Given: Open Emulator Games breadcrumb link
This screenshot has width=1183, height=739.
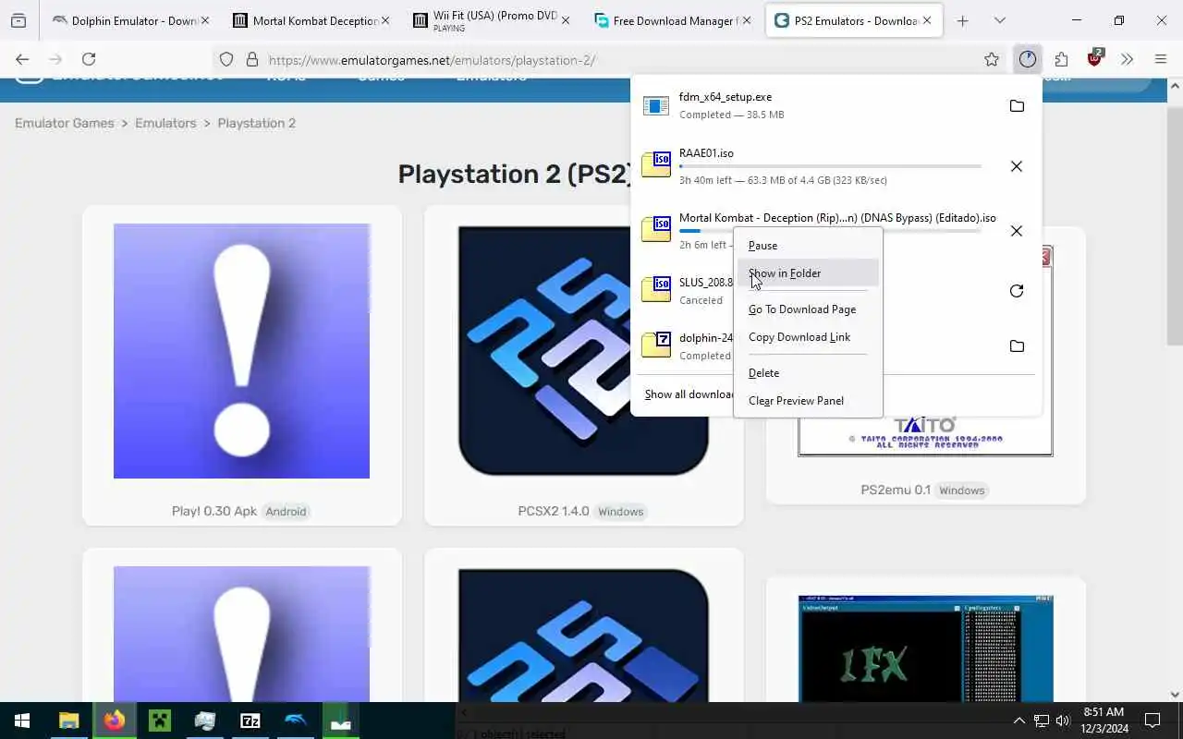Looking at the screenshot, I should click(65, 123).
